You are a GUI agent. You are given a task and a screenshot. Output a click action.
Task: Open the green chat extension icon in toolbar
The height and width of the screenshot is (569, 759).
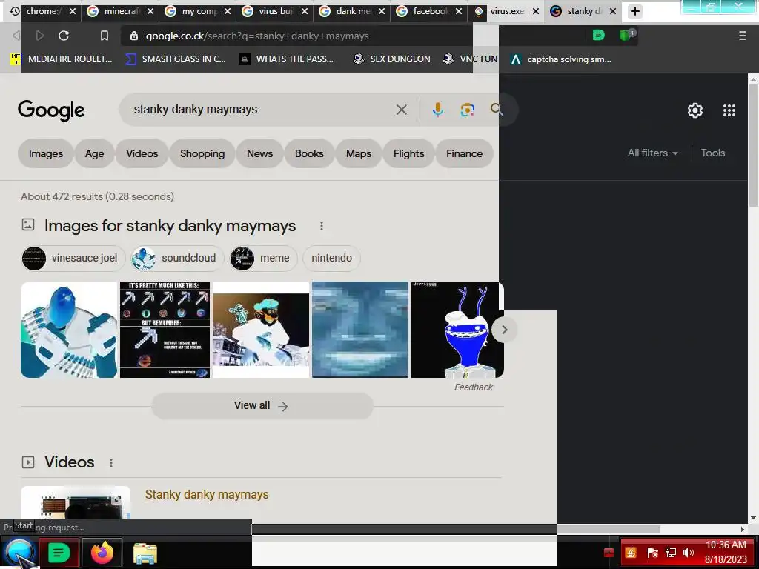coord(599,36)
